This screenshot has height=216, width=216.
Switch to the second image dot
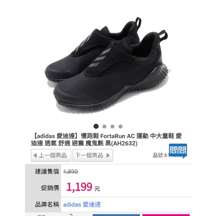pos(104,127)
